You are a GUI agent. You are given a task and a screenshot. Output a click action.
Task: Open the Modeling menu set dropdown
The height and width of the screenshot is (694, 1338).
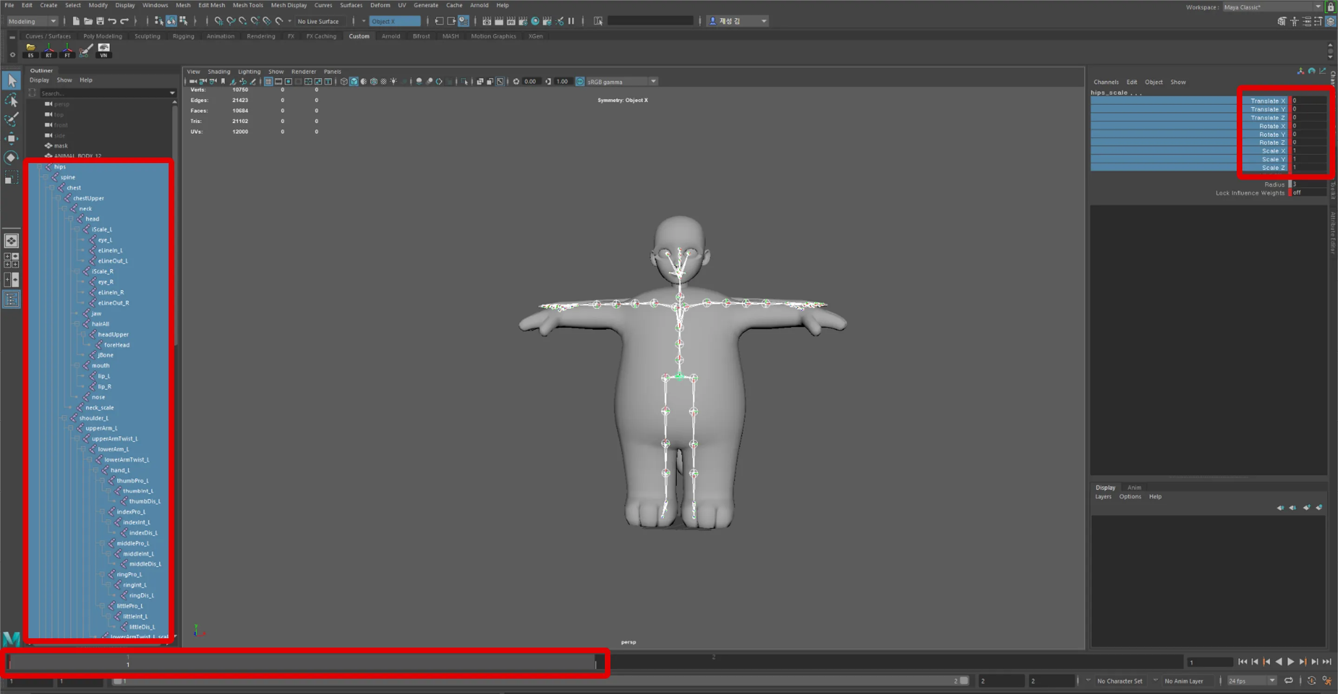[x=32, y=21]
